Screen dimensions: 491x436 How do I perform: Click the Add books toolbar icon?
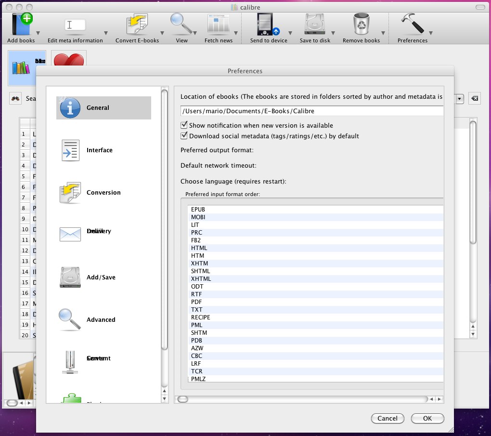(x=22, y=24)
